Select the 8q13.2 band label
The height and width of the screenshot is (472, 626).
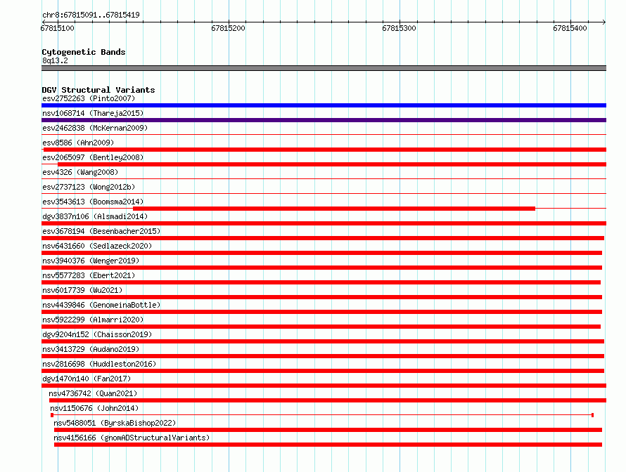pos(55,60)
